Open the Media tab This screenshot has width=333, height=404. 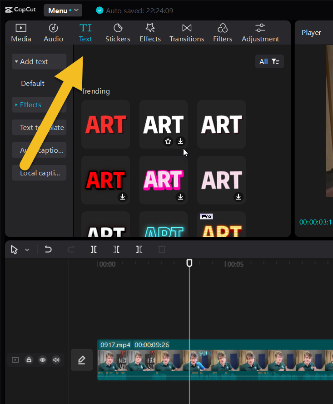click(21, 33)
